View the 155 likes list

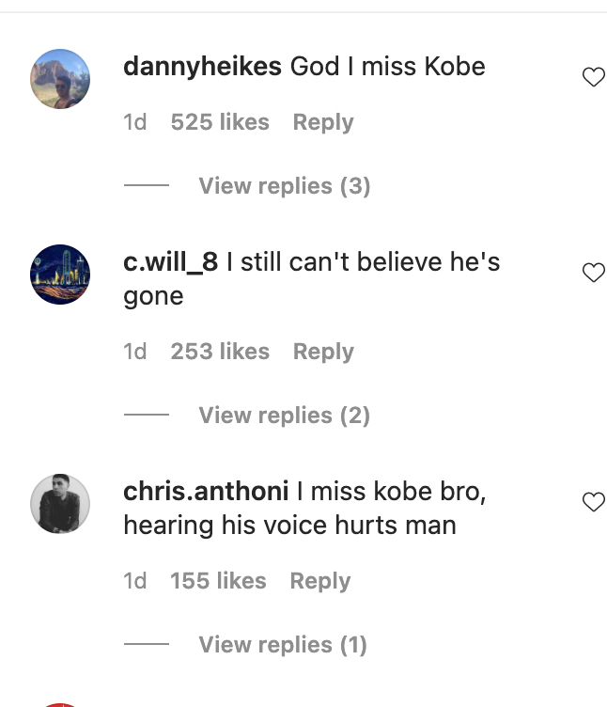tap(218, 581)
